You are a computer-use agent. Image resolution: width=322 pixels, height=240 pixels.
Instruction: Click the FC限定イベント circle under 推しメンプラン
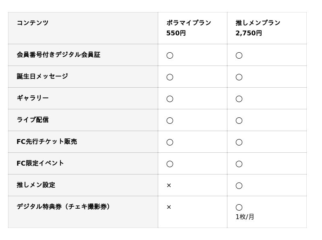click(x=239, y=164)
